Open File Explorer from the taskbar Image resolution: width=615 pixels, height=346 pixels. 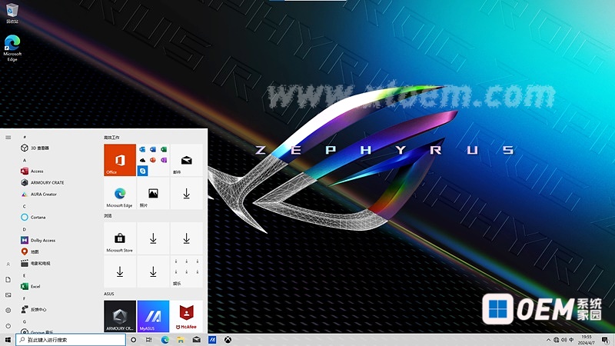click(181, 340)
